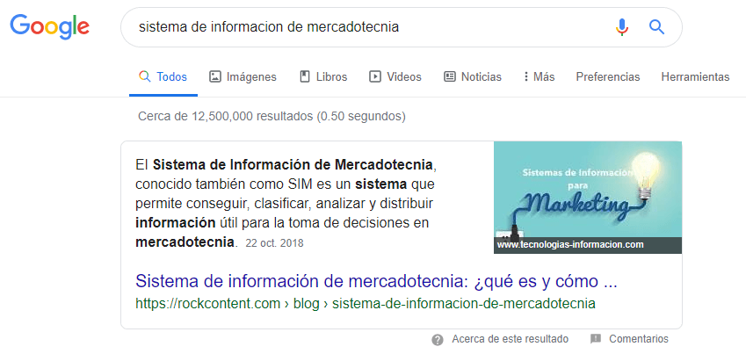Click the www.tecnologias-informacion.com image caption

570,245
